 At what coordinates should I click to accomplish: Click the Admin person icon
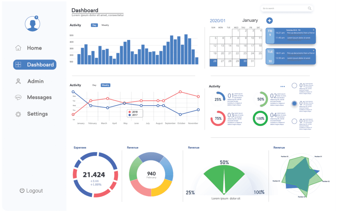[18, 81]
